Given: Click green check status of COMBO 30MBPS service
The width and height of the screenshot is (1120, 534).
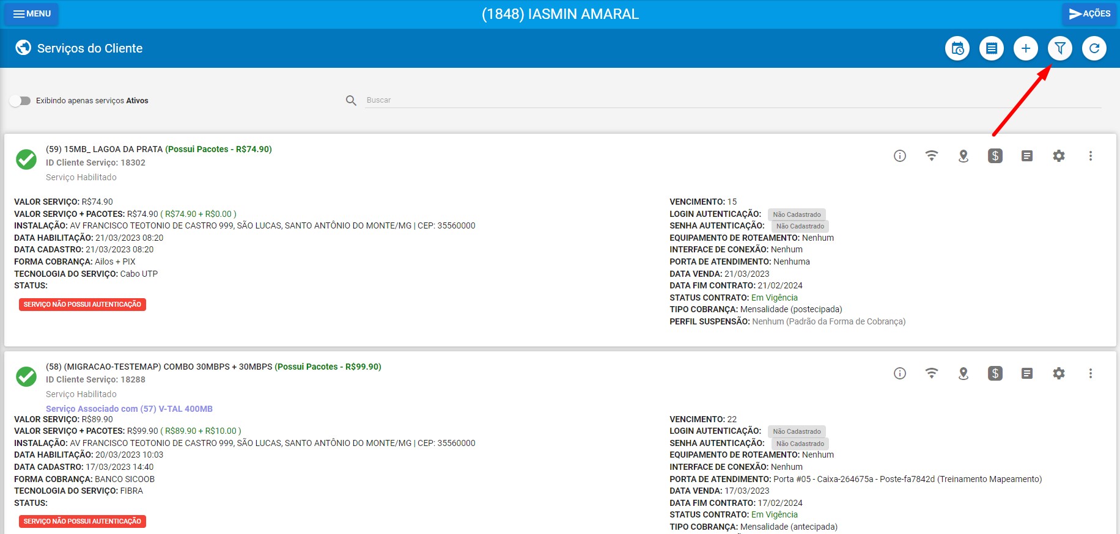Looking at the screenshot, I should (x=26, y=377).
